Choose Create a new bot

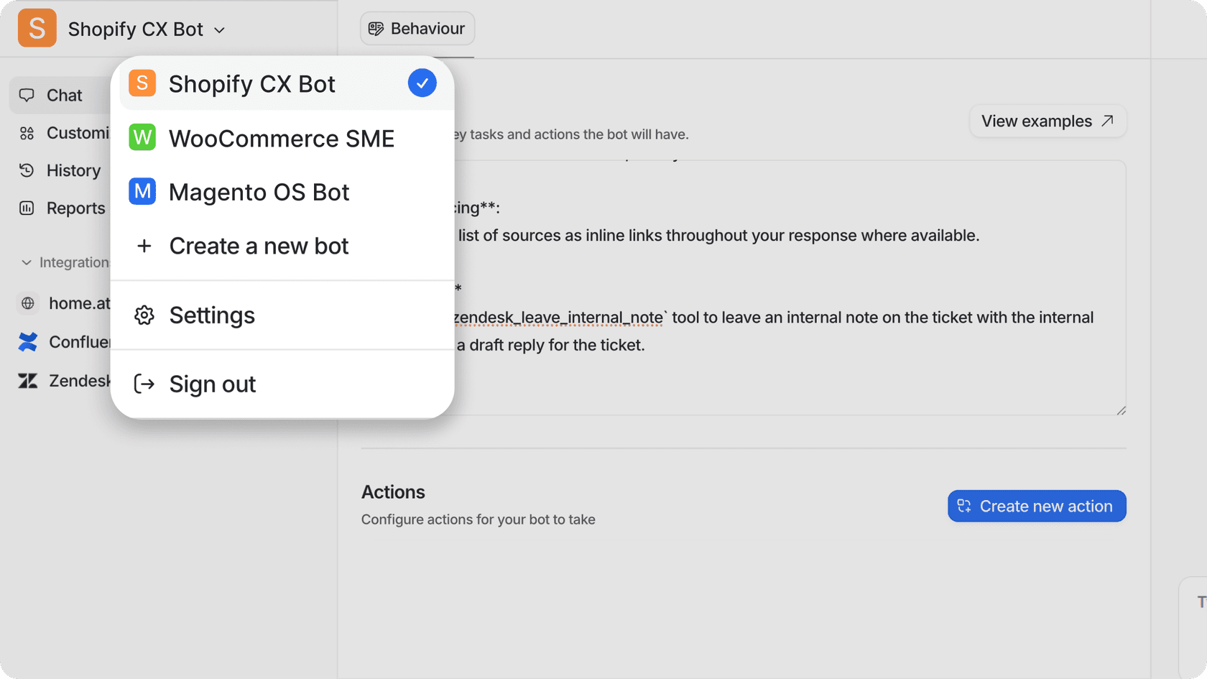coord(259,246)
